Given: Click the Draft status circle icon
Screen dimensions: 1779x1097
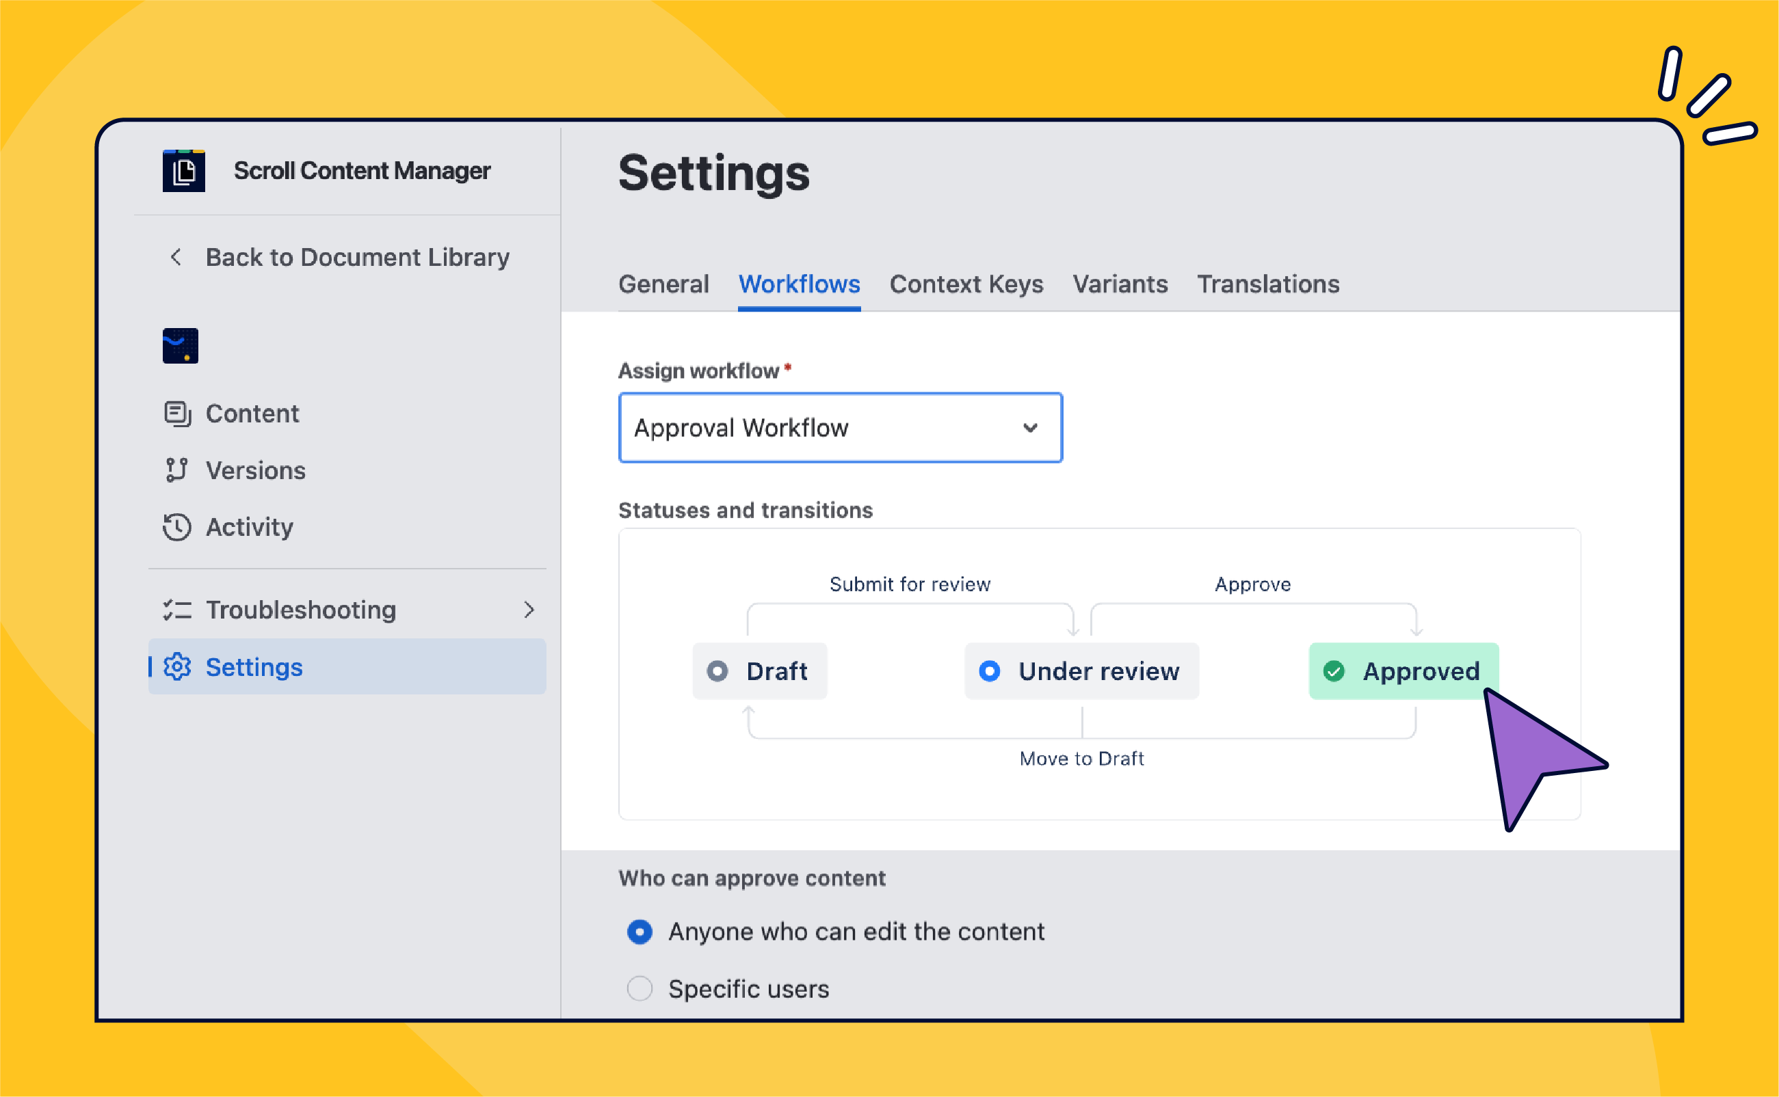Looking at the screenshot, I should (717, 671).
